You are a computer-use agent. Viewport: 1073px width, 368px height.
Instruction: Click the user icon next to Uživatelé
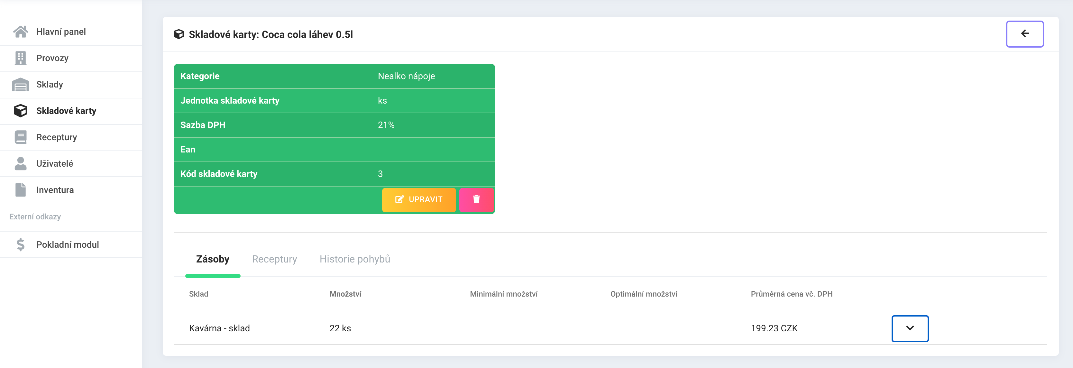20,163
